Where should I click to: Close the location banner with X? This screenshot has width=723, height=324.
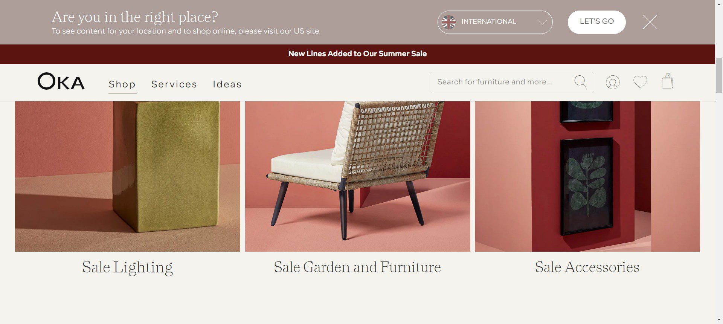pos(650,22)
